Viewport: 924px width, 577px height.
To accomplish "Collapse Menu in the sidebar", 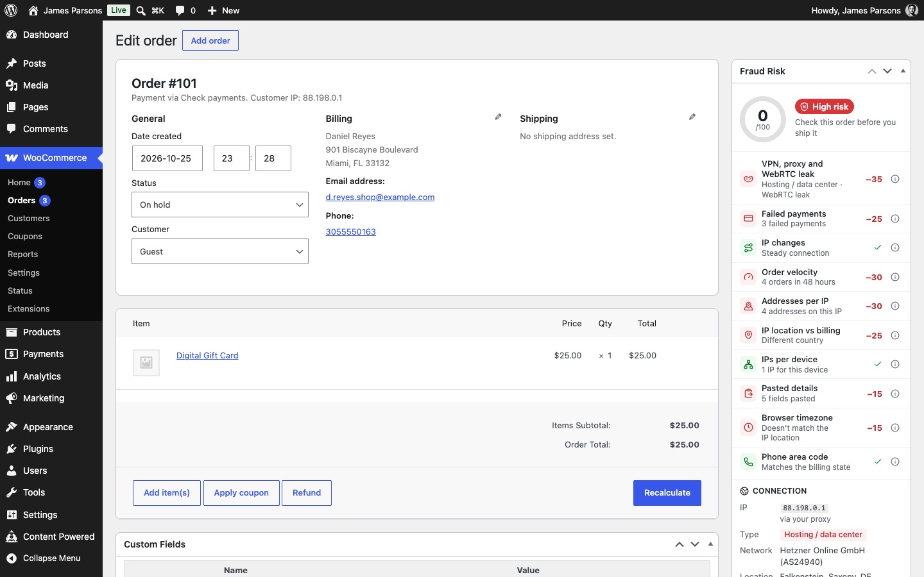I will (x=51, y=558).
